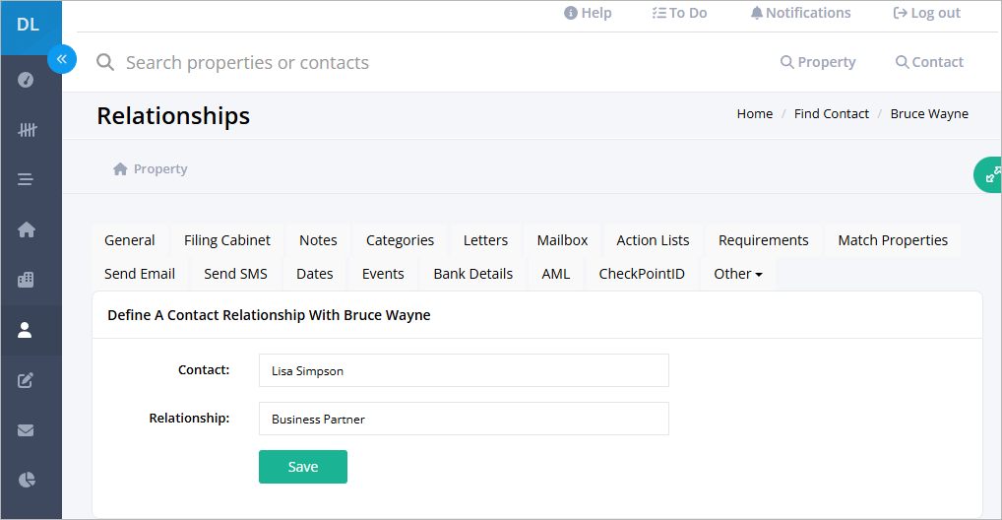
Task: Focus the Relationship input field
Action: click(464, 419)
